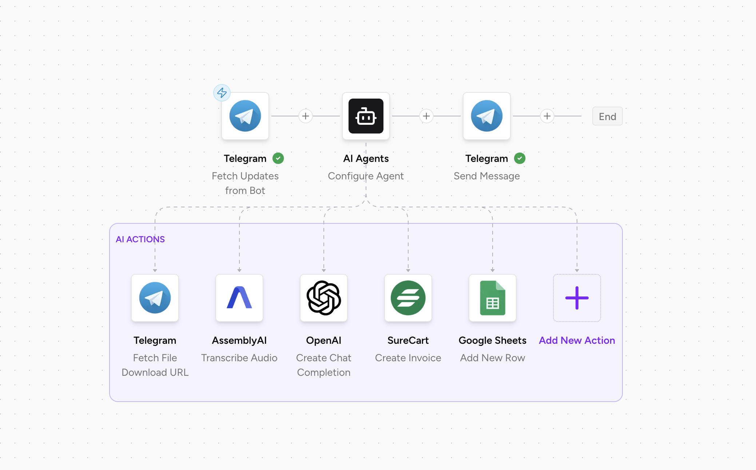The width and height of the screenshot is (756, 470).
Task: Click the Send Message text
Action: (x=487, y=176)
